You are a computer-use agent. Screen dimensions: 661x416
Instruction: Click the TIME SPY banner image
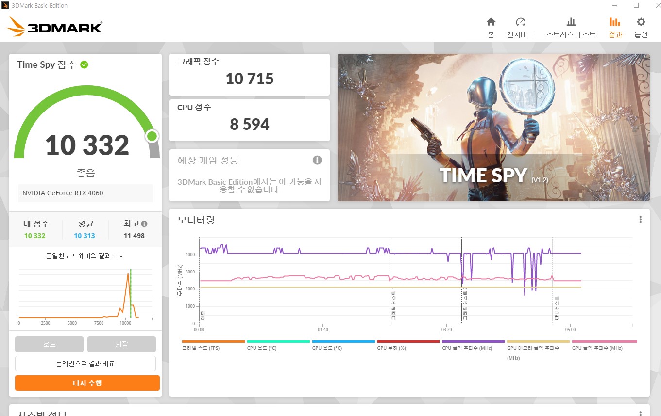coord(493,128)
